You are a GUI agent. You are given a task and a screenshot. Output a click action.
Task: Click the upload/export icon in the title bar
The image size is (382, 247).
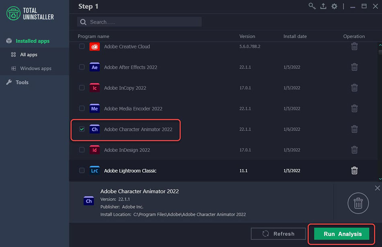(323, 6)
